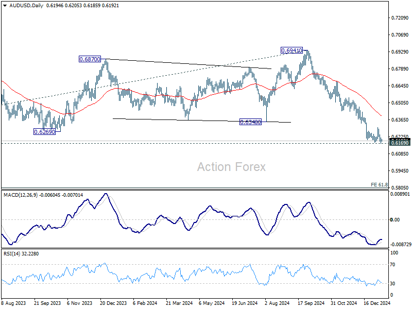This screenshot has height=309, width=412.
Task: Select the 0.59450 price axis value
Action: pyautogui.click(x=400, y=171)
